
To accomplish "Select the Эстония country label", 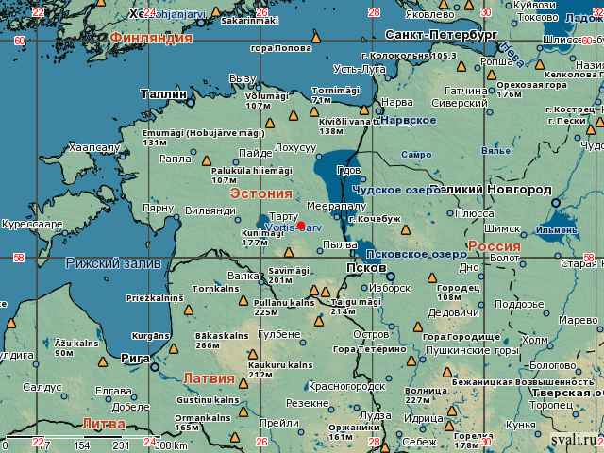I will pos(260,193).
